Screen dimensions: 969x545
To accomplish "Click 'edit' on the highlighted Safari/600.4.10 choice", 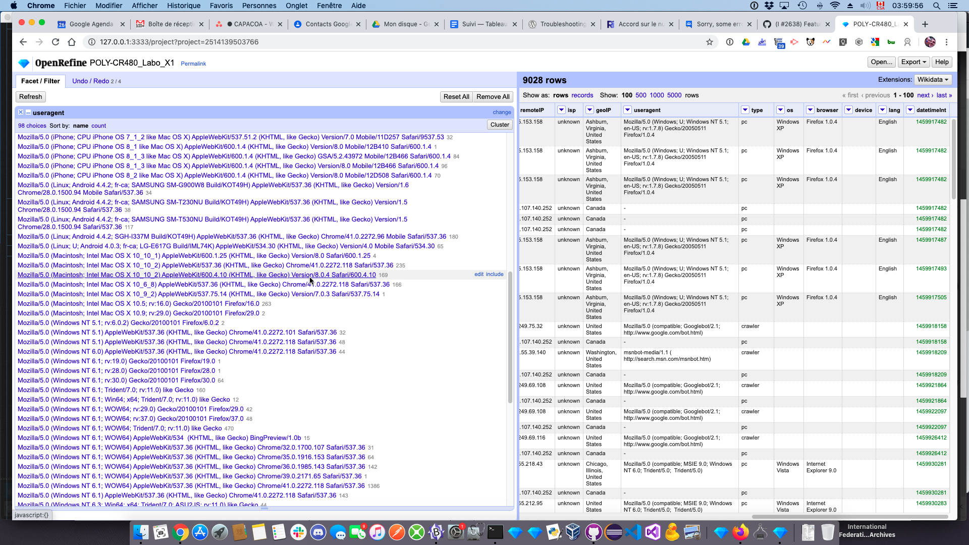I will [x=479, y=275].
